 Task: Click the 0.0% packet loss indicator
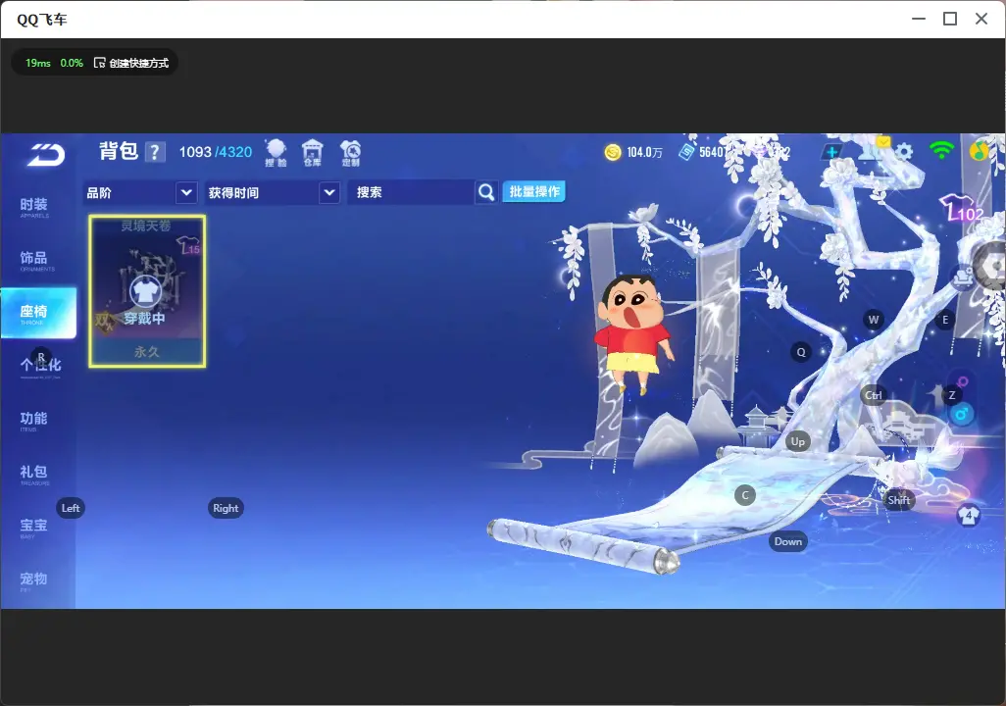tap(72, 63)
